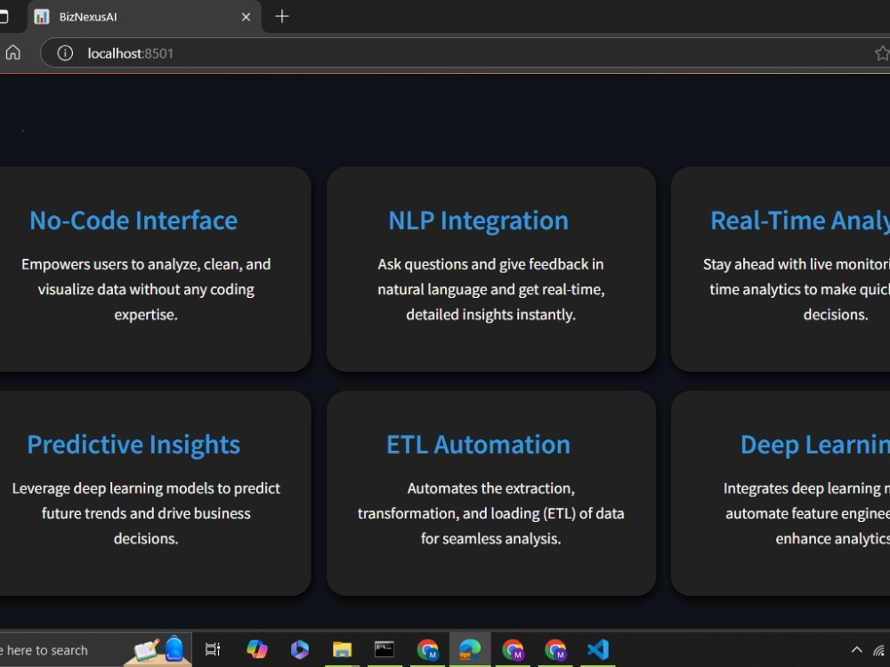The width and height of the screenshot is (890, 667).
Task: Click the No-Code Interface heading
Action: click(133, 221)
